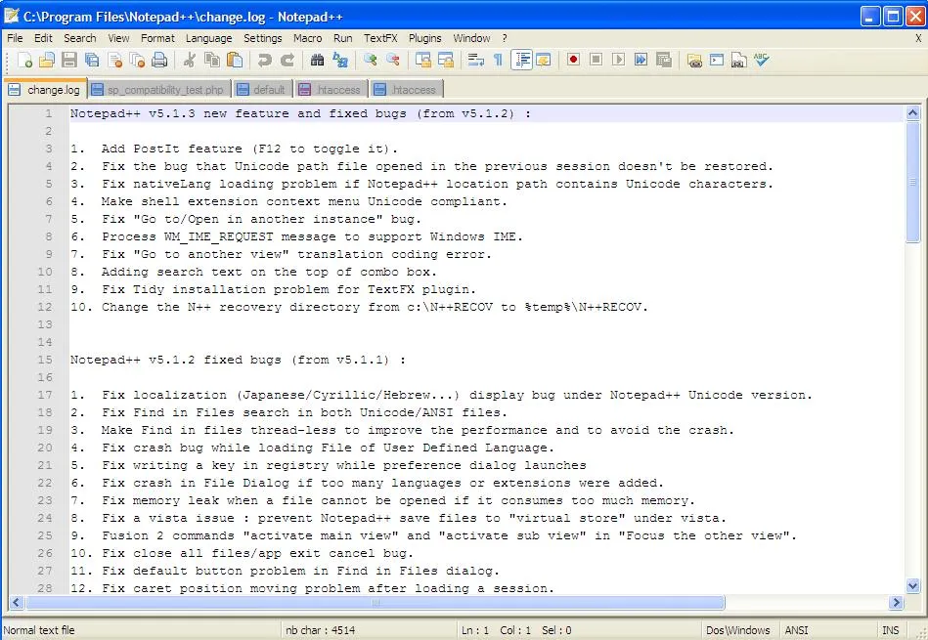Click the vertical scrollbar down arrow
The width and height of the screenshot is (928, 640).
click(912, 586)
